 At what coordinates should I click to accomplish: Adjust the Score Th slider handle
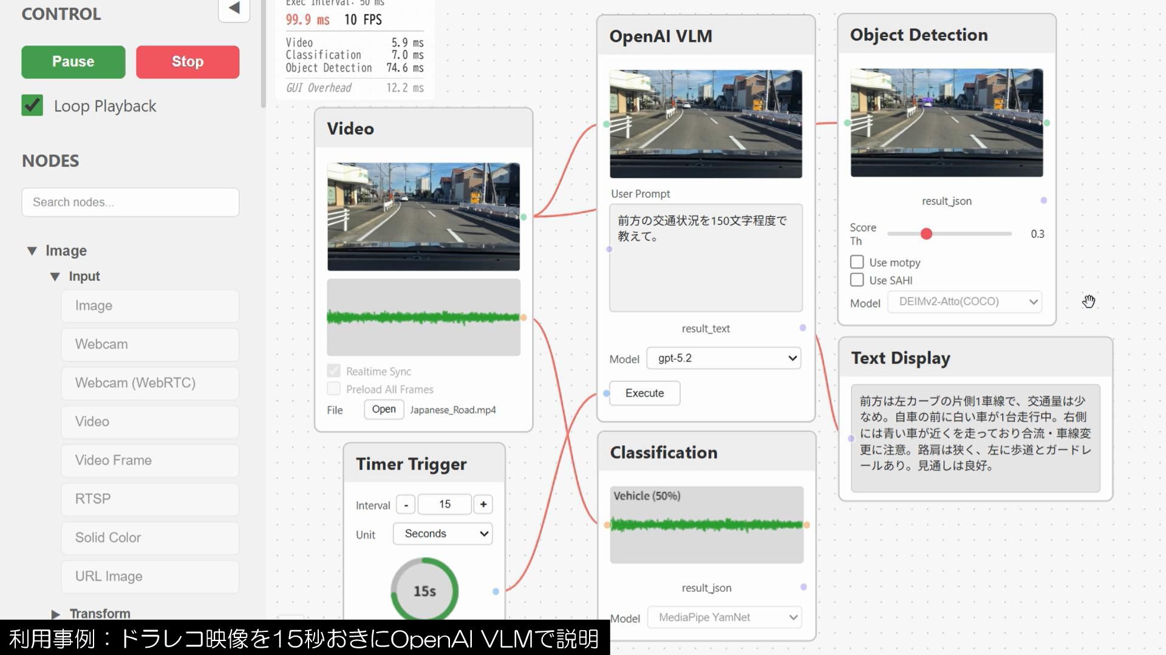click(926, 234)
